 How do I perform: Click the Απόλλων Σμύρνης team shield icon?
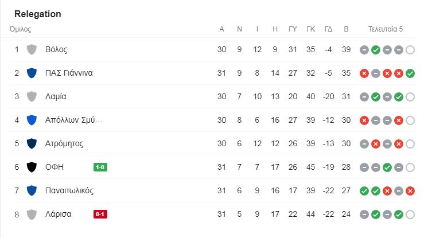click(x=32, y=120)
